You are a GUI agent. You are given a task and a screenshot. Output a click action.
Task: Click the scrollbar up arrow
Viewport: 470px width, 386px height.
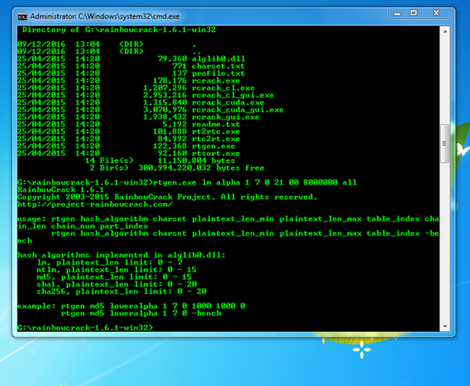pos(445,31)
